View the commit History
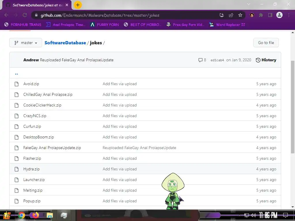The height and width of the screenshot is (221, 295). point(266,60)
